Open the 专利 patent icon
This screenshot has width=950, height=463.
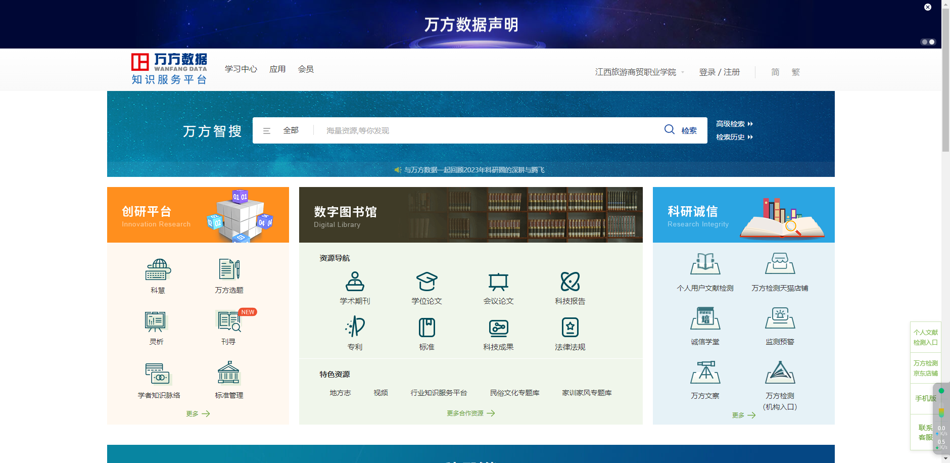coord(355,327)
